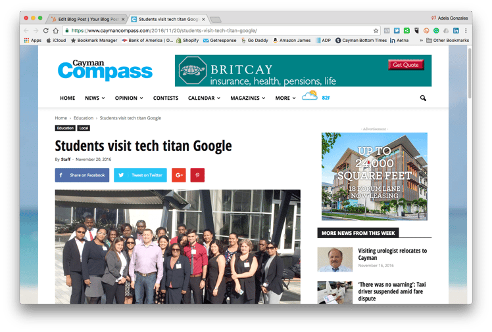This screenshot has height=332, width=492.
Task: Open the Apps bookmark shortcut
Action: click(33, 41)
